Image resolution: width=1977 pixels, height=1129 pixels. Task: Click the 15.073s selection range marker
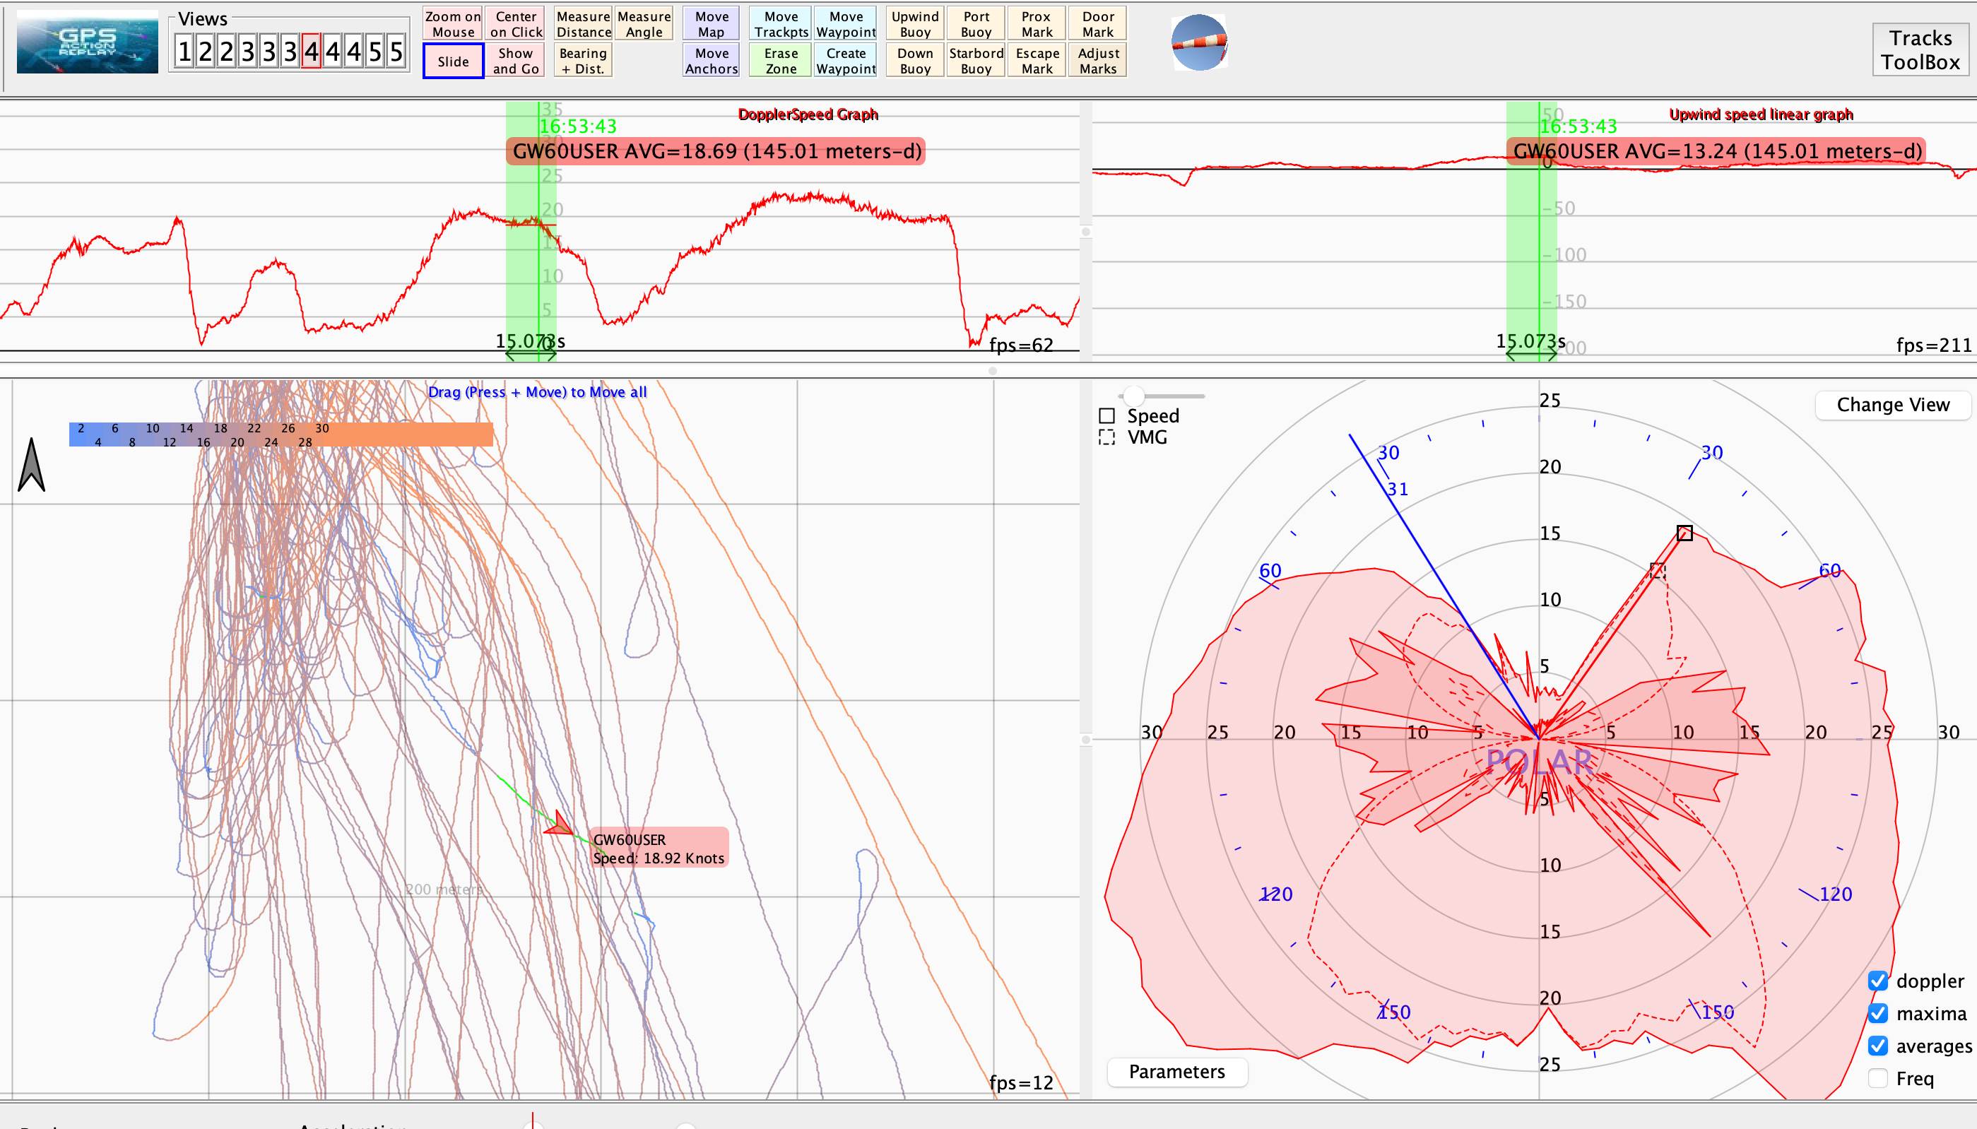531,342
